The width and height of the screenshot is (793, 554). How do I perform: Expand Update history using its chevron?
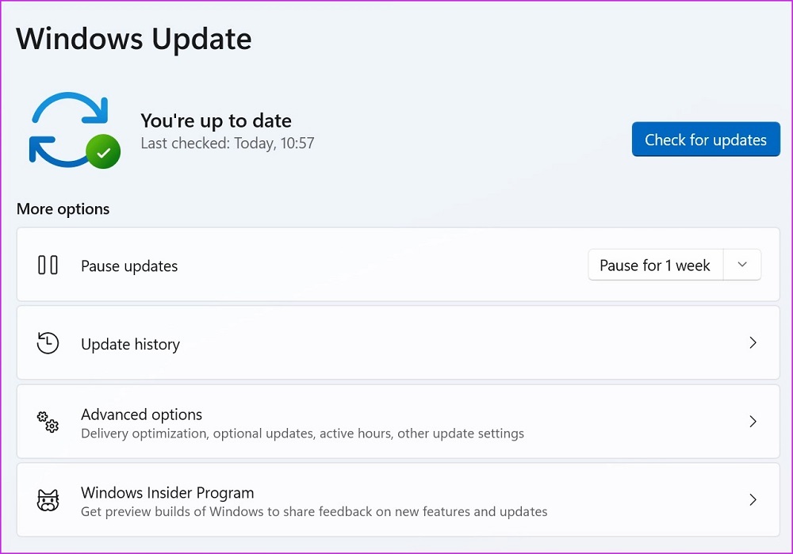tap(753, 343)
